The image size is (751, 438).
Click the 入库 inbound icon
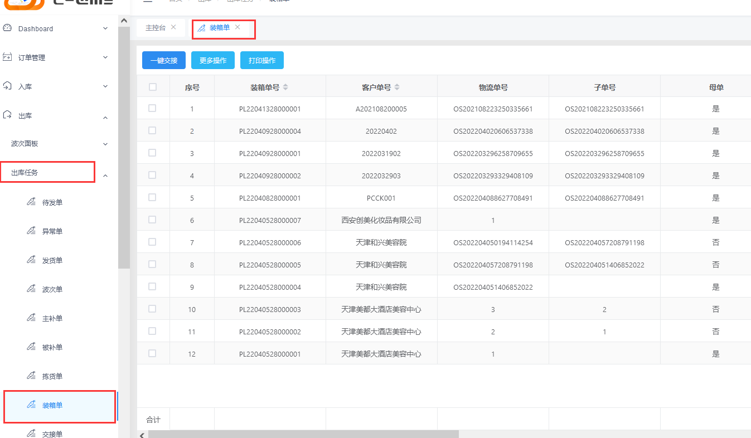coord(7,86)
